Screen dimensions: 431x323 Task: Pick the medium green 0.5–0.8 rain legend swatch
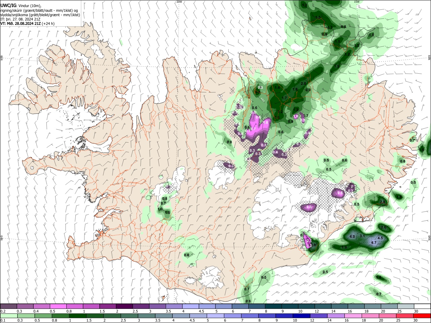coord(43,316)
